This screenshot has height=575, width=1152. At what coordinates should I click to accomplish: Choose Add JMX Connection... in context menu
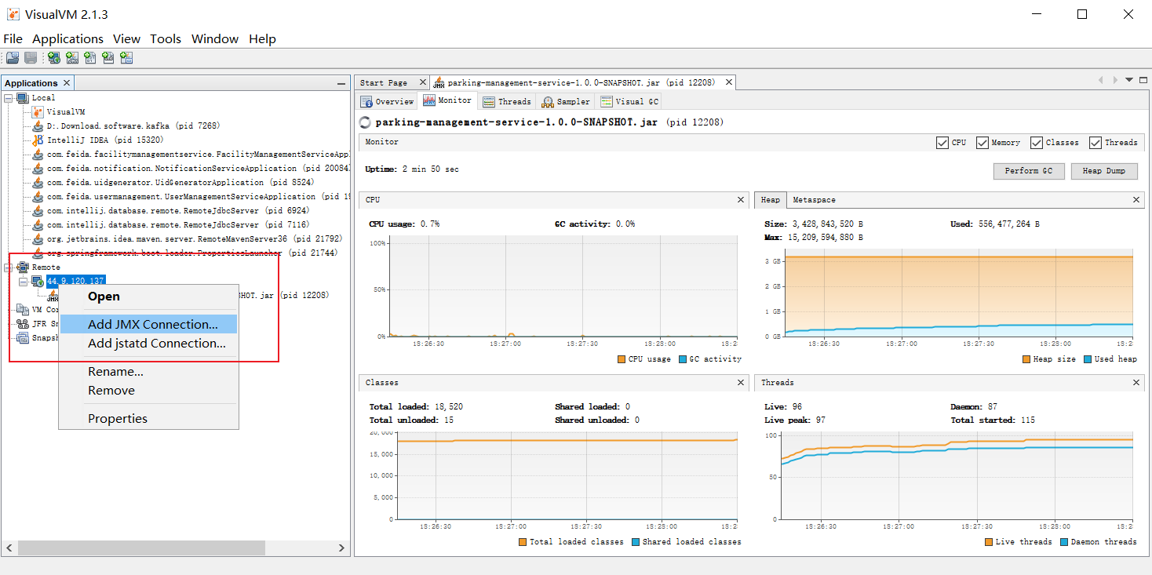point(149,324)
